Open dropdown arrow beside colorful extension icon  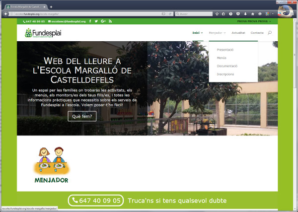pos(273,14)
